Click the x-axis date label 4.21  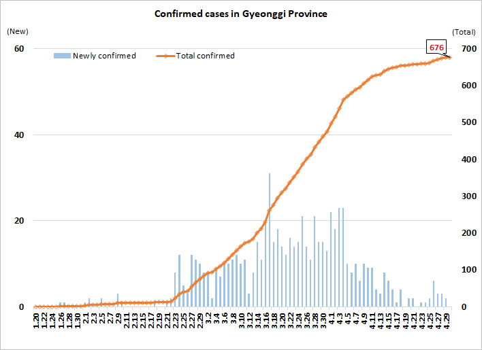[x=414, y=321]
